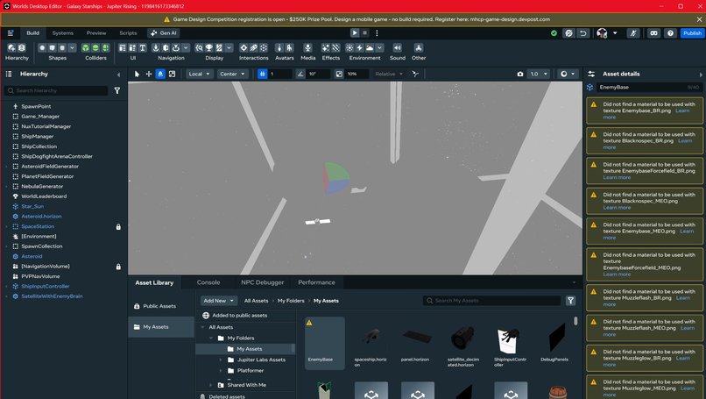Viewport: 706px width, 399px height.
Task: Toggle the angle snap button
Action: 300,74
